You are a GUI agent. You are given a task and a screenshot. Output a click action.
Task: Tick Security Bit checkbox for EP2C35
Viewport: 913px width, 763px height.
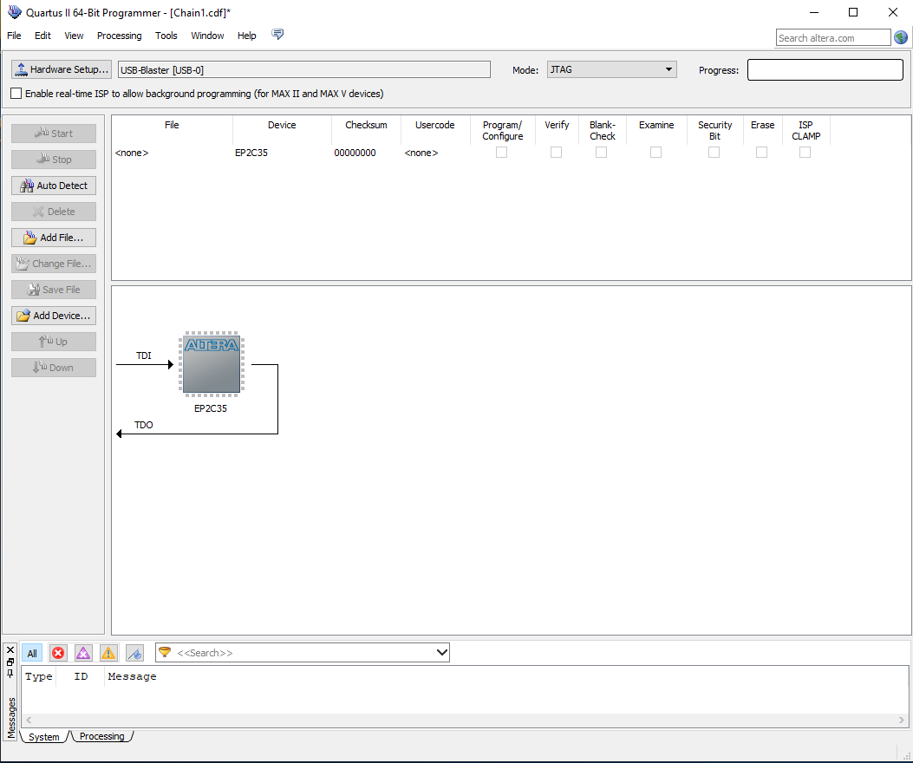pyautogui.click(x=714, y=152)
